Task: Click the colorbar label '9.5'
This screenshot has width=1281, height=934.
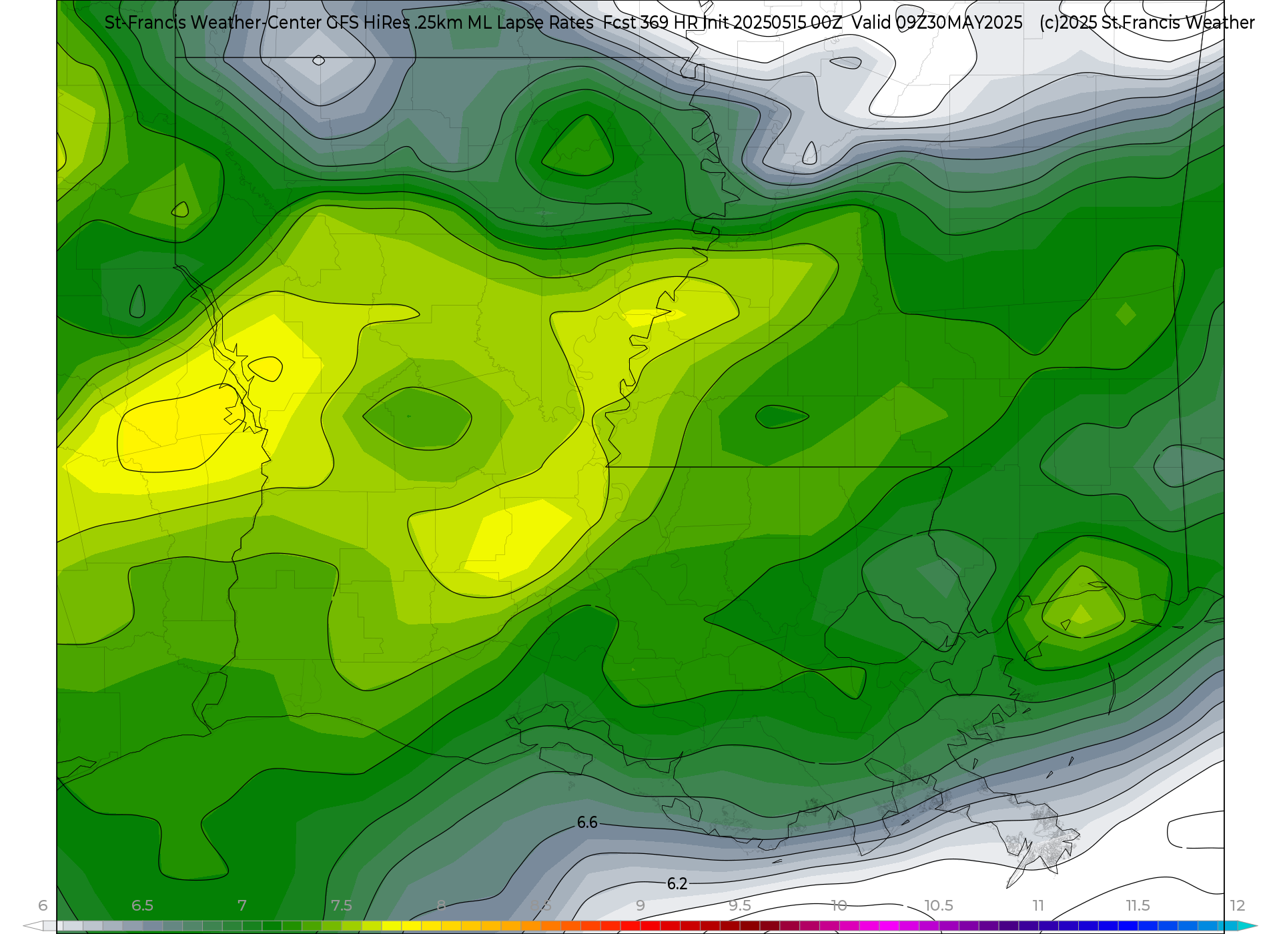Action: [x=739, y=905]
